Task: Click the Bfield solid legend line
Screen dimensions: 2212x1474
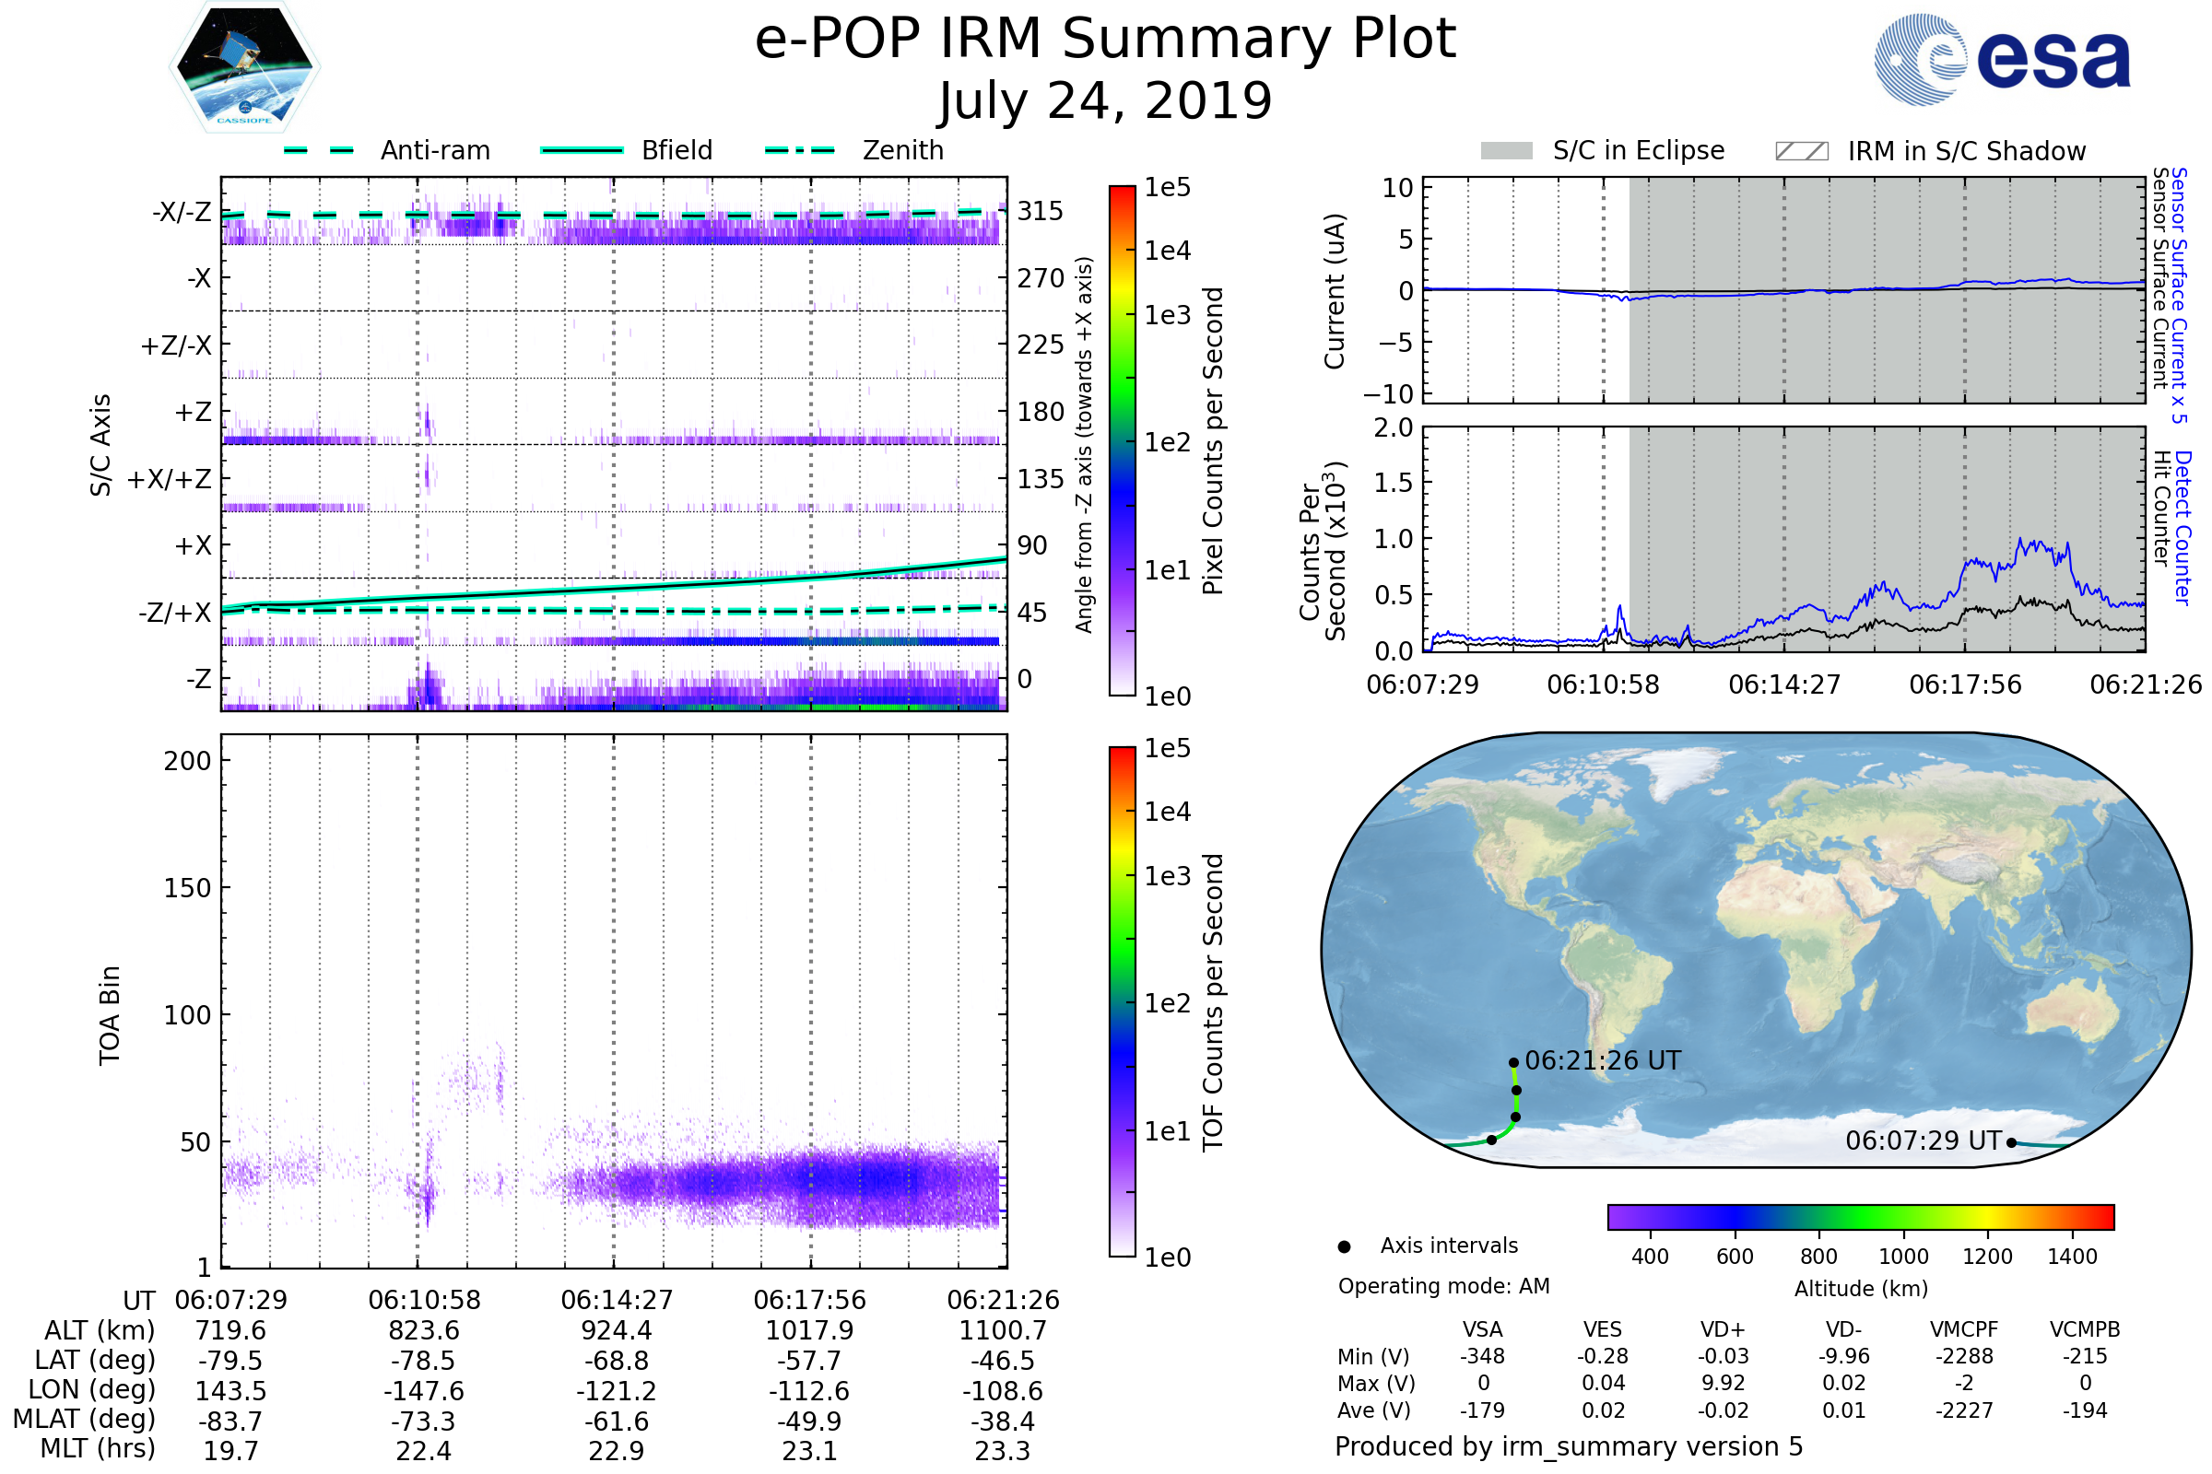Action: point(582,150)
